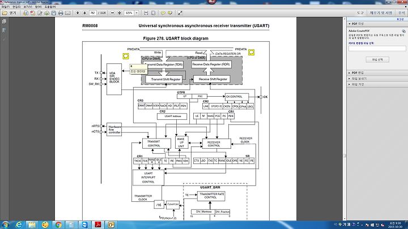Switch to the 채우기 및 서명 tab
The width and height of the screenshot is (408, 229).
(x=381, y=12)
